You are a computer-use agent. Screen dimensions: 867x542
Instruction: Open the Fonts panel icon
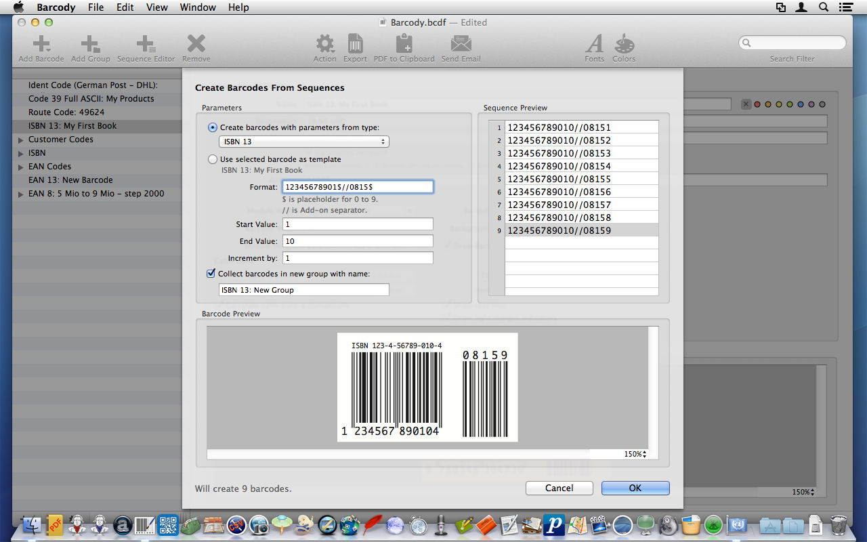(594, 44)
